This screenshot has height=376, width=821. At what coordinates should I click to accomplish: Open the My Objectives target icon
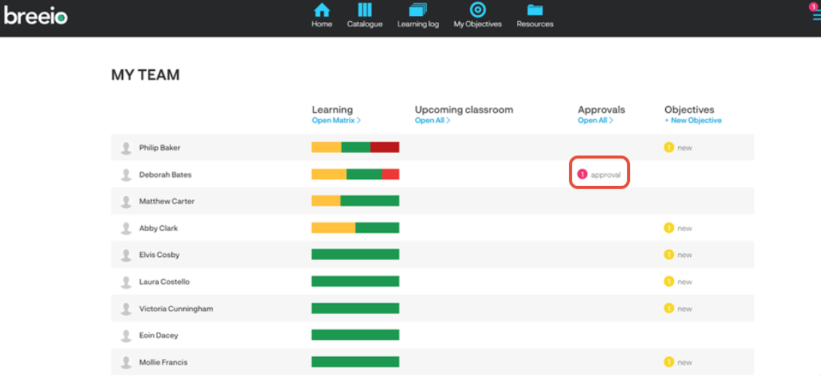click(478, 10)
